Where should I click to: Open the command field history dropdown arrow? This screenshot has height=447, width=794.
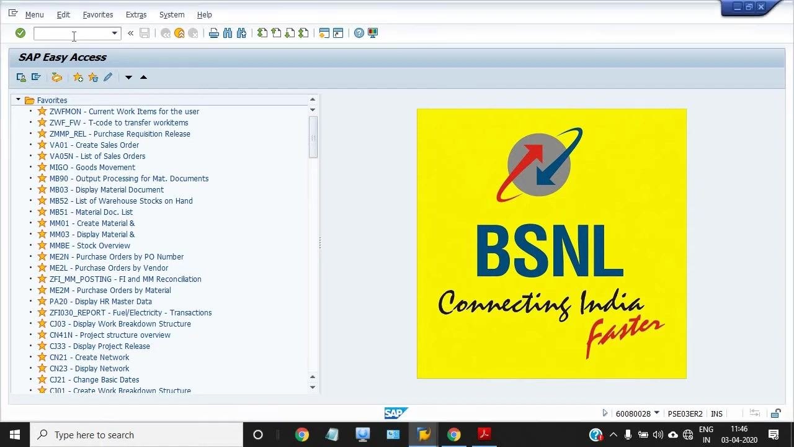(115, 33)
